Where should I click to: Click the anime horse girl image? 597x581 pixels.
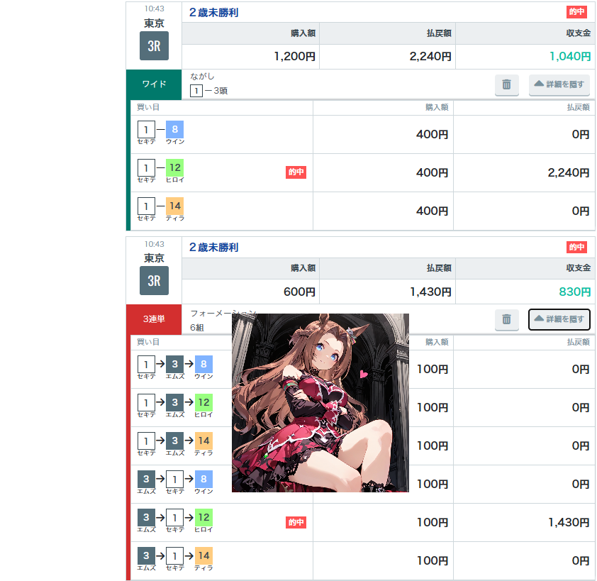click(320, 402)
